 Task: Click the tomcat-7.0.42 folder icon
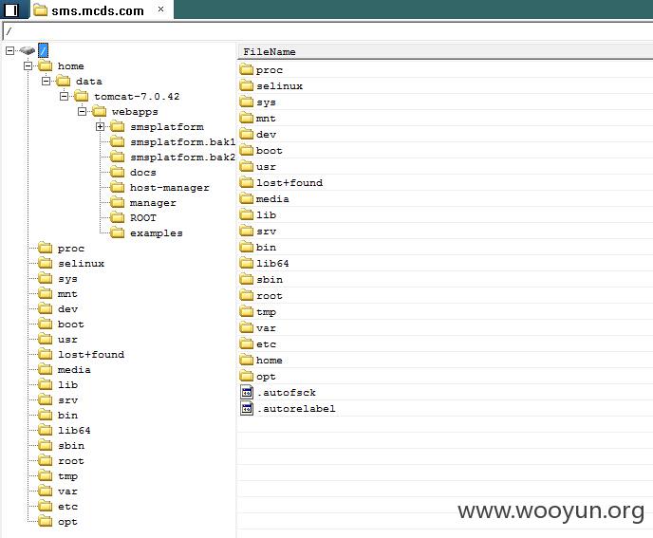click(82, 96)
